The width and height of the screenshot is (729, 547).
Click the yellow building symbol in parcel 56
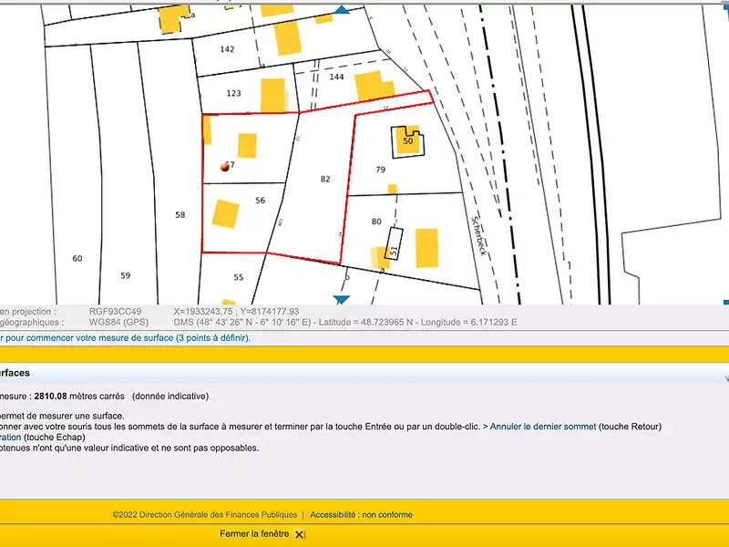tap(223, 217)
